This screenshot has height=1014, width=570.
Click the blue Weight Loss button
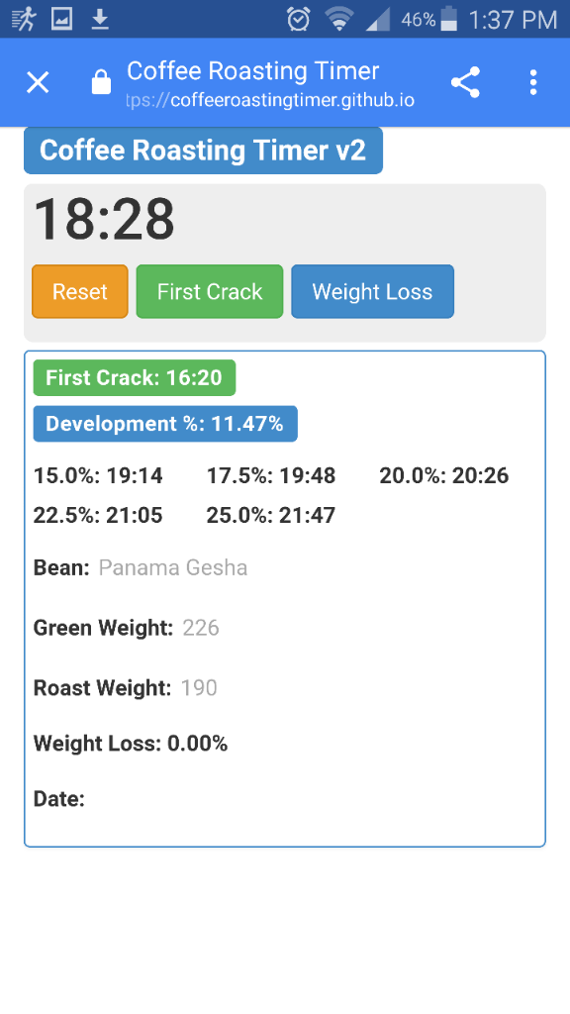pyautogui.click(x=372, y=292)
